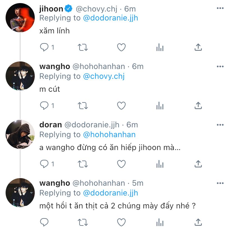Open more options on jihoon's tweet
Image resolution: width=232 pixels, height=230 pixels.
220,8
